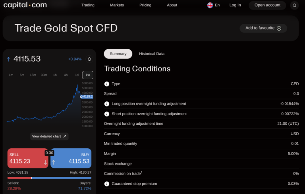This screenshot has width=305, height=194.
Task: Click the 0.03% stop premium value
Action: click(293, 184)
